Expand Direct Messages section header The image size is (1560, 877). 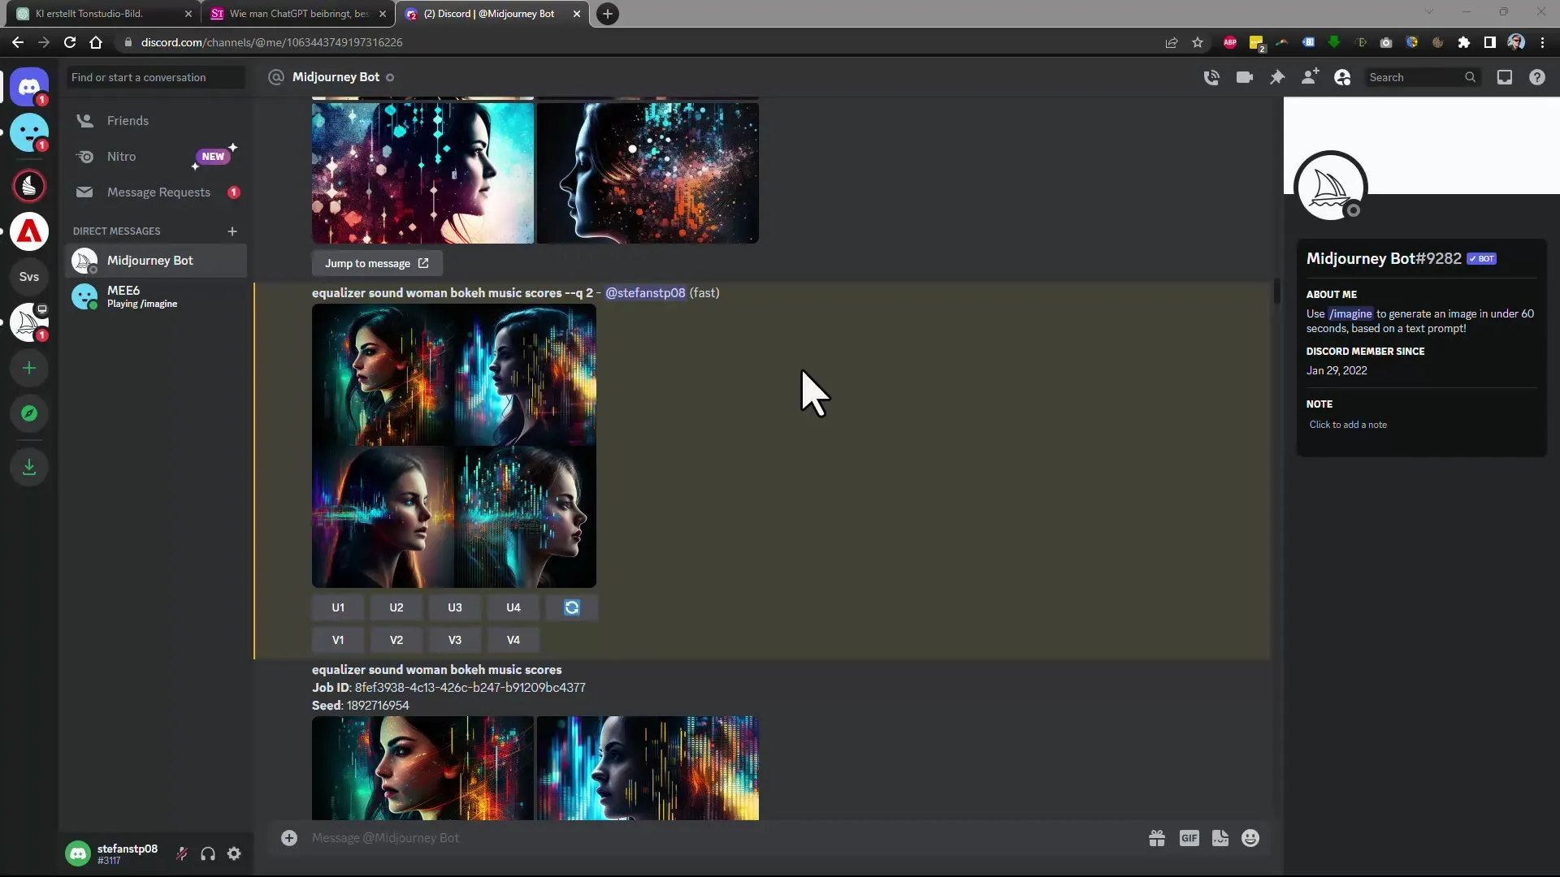tap(117, 231)
